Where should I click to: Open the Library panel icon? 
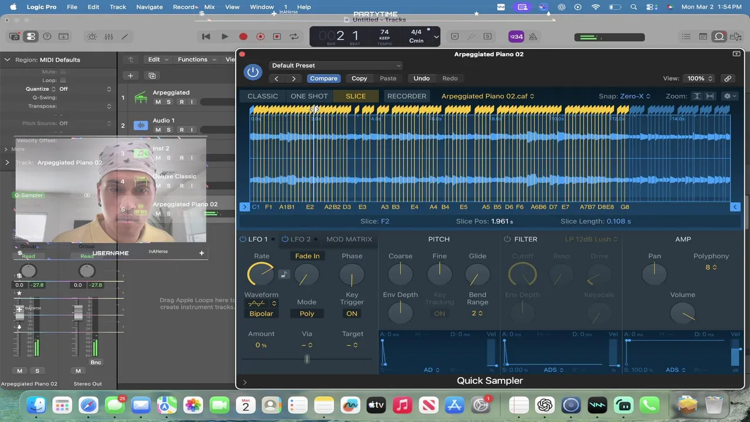[x=15, y=36]
